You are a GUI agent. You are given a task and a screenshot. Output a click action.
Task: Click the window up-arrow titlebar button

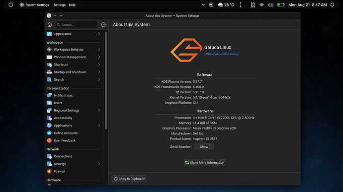(x=55, y=15)
